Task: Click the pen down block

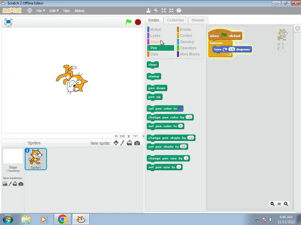Action: pos(157,88)
